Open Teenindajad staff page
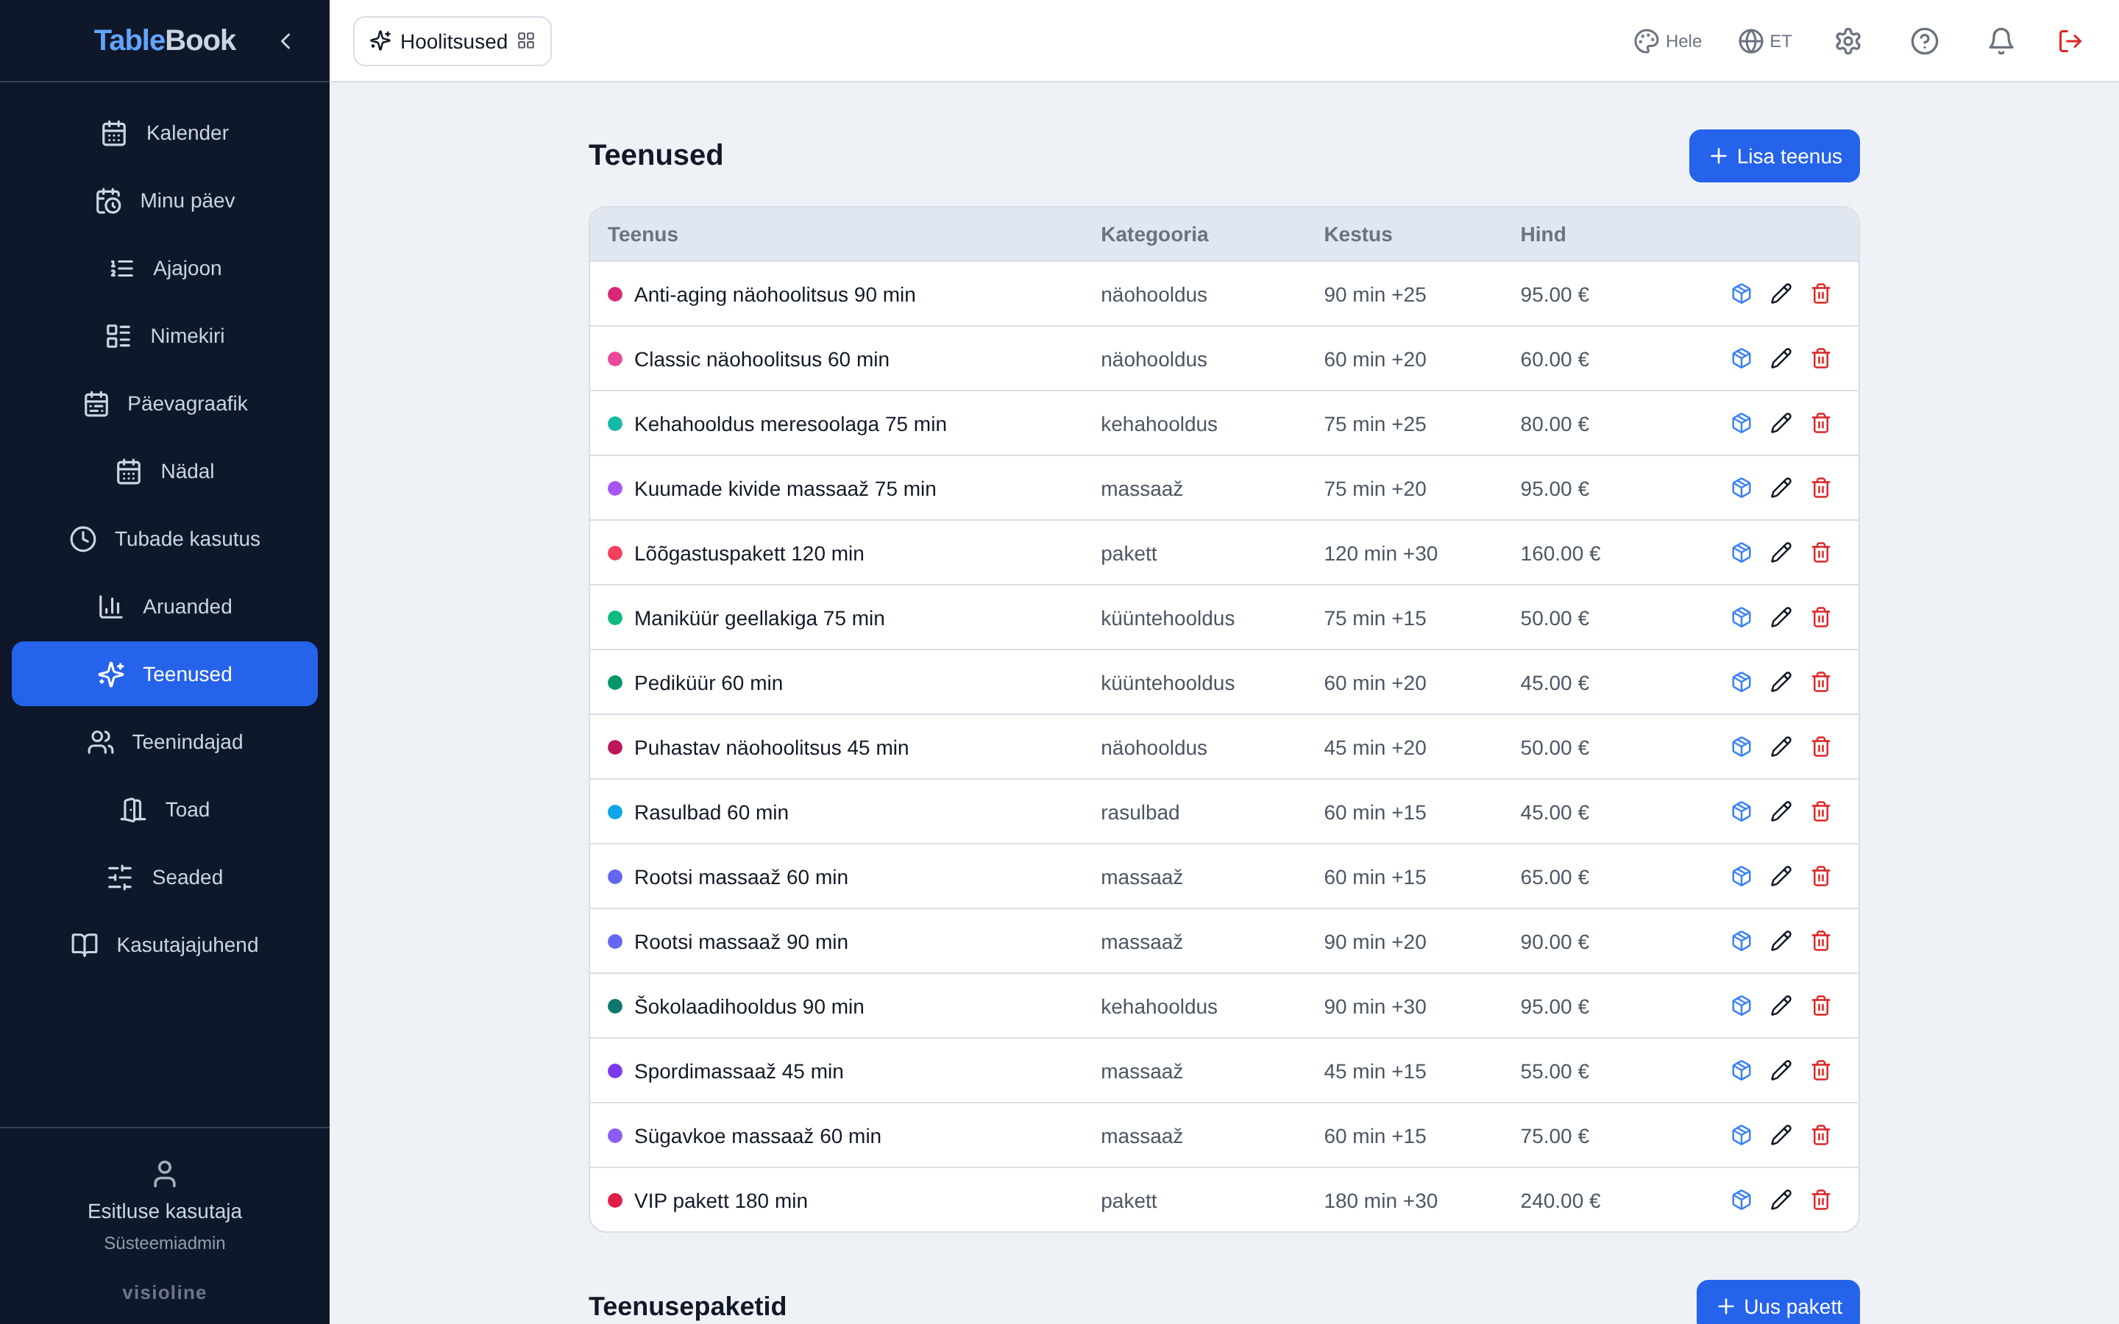The height and width of the screenshot is (1324, 2119). pyautogui.click(x=165, y=741)
